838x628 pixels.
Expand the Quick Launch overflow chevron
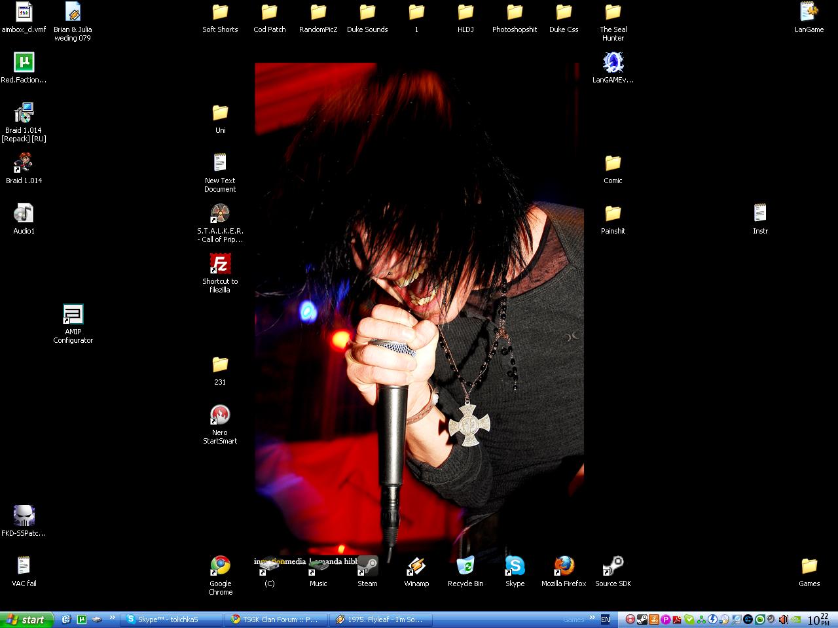pos(112,618)
